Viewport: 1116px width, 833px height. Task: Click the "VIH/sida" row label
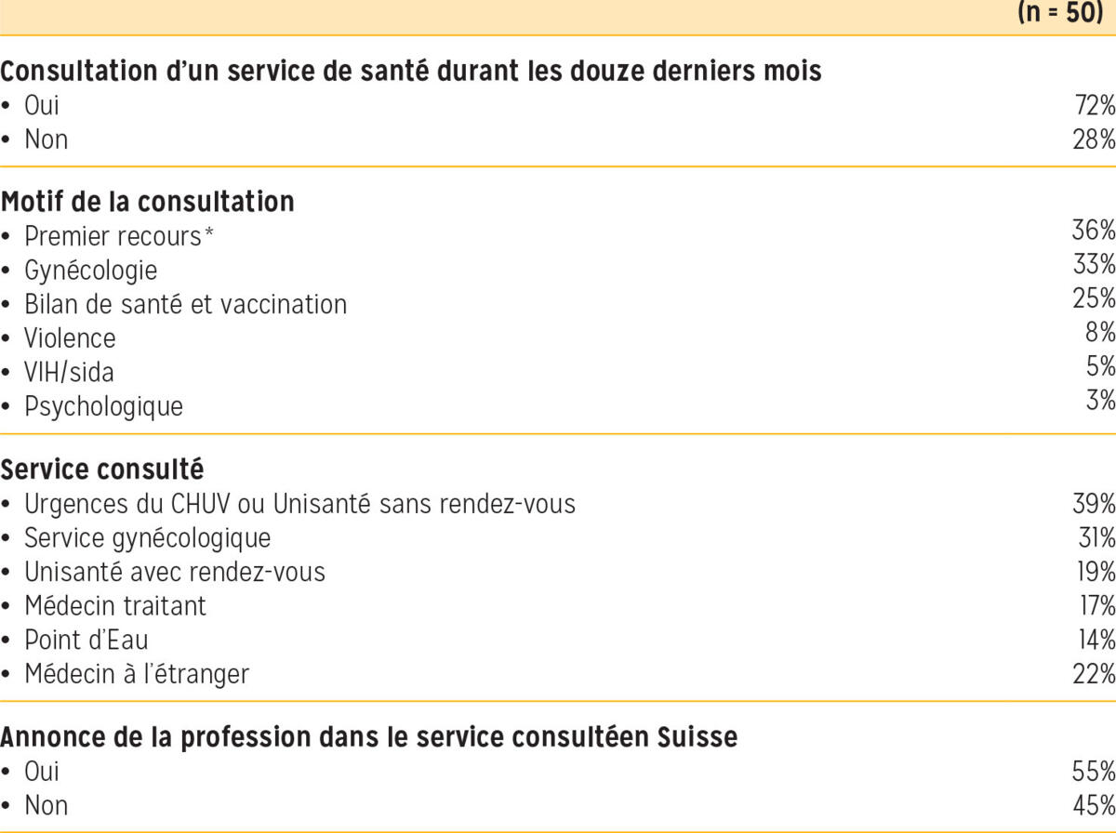(x=69, y=373)
